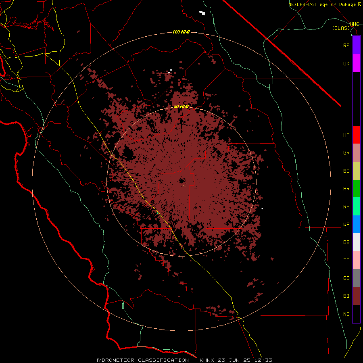Viewport: 363px width, 363px height.
Task: Click the "100 NMI" range ring label
Action: coord(181,32)
